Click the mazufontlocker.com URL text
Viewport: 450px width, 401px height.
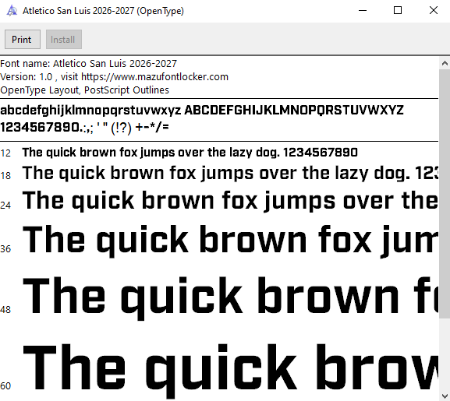[154, 77]
